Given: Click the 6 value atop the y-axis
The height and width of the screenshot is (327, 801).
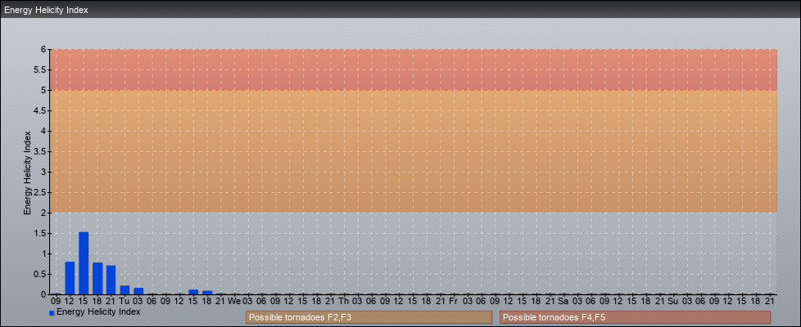Looking at the screenshot, I should pos(44,49).
